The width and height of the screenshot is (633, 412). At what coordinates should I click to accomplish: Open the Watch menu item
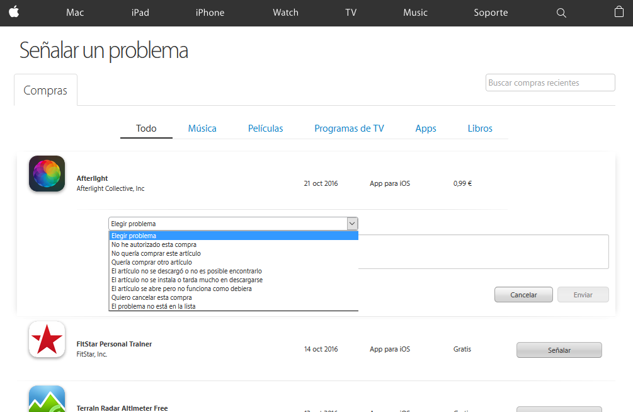285,13
